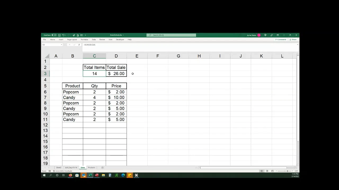Image resolution: width=339 pixels, height=190 pixels.
Task: Switch to the Insert ribbon tab
Action: pos(61,40)
